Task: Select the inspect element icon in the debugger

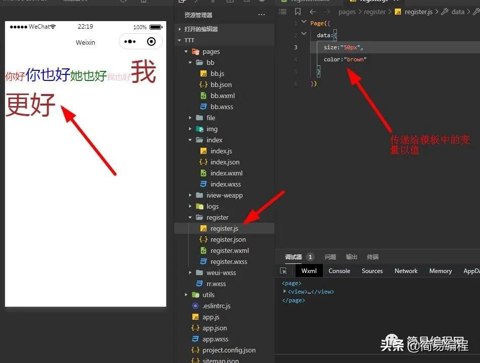Action: point(285,270)
